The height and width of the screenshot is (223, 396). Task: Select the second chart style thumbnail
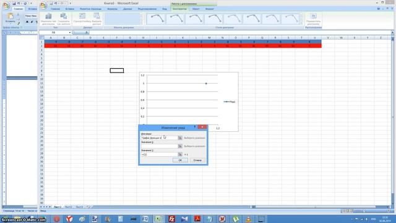pyautogui.click(x=175, y=19)
